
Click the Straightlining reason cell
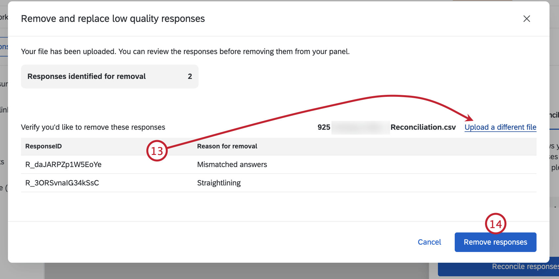coord(219,183)
